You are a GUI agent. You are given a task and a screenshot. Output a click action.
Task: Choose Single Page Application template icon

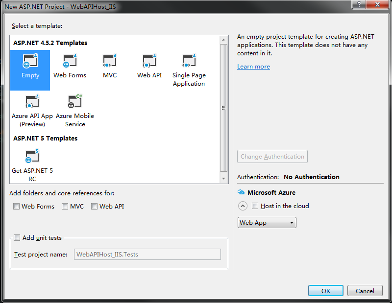pos(189,61)
